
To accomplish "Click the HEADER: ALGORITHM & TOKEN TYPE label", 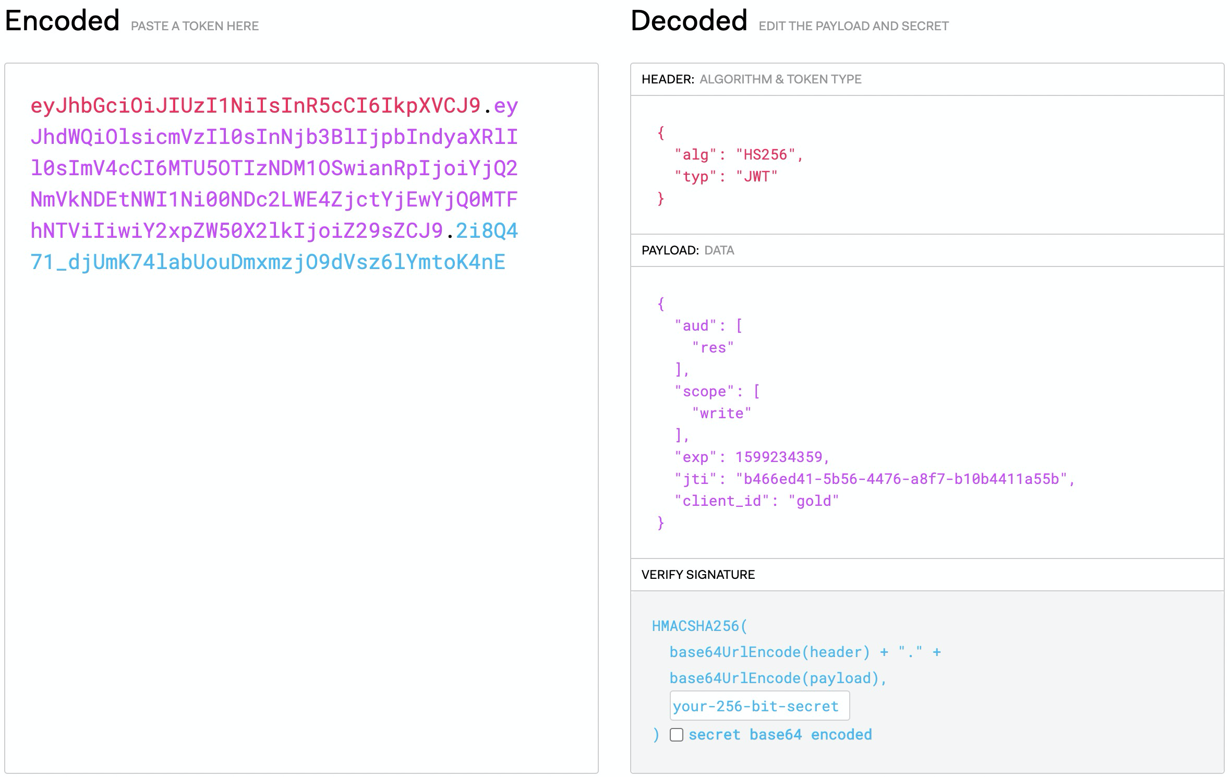I will point(751,79).
